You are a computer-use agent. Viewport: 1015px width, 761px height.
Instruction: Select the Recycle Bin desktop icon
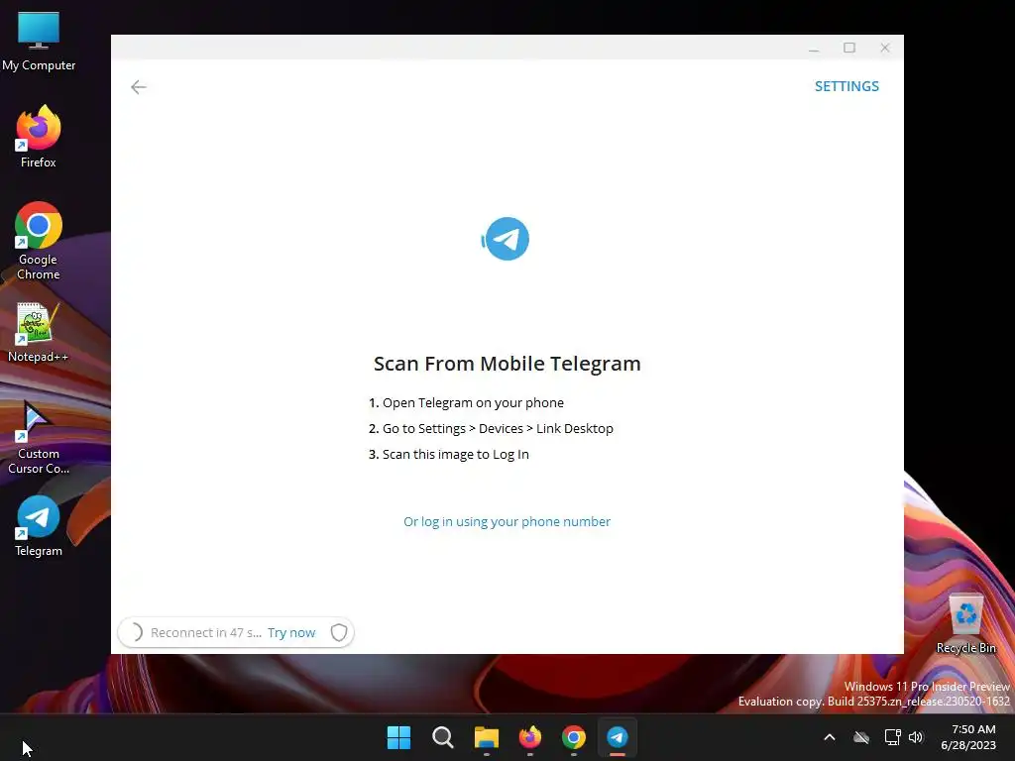965,623
